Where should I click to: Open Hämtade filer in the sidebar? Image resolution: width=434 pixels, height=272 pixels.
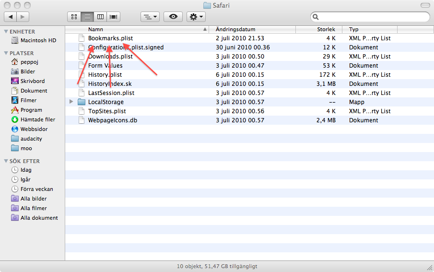[x=37, y=119]
